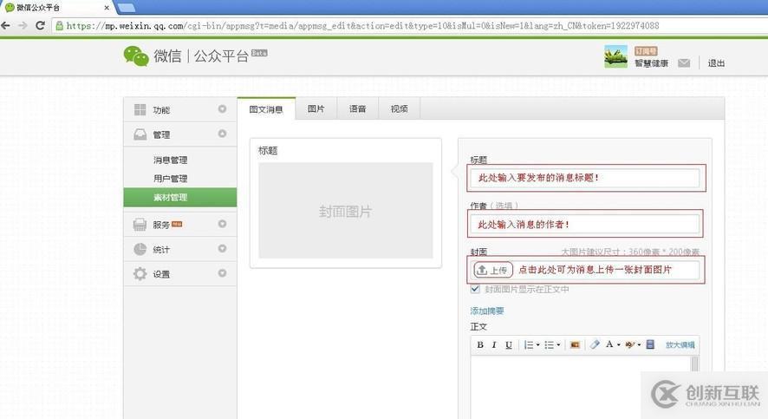Select the 微信公众平台 browser tab

57,7
